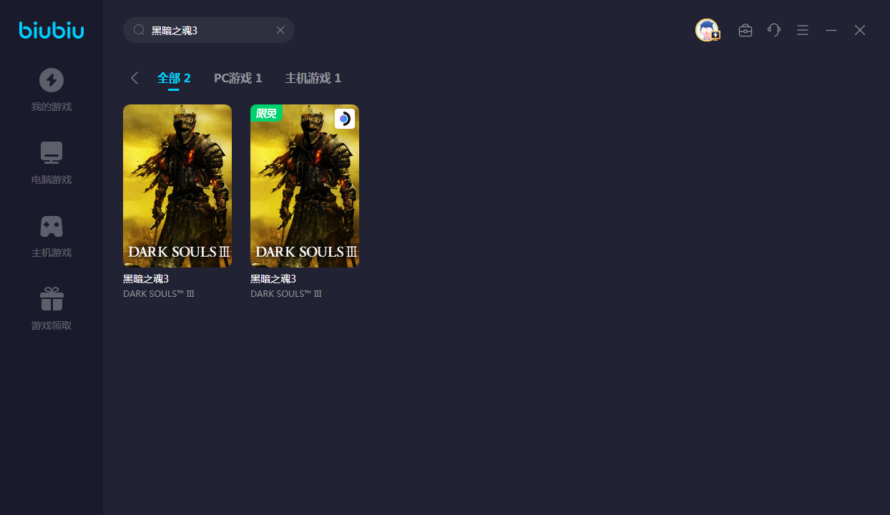Click the search magnifier icon
This screenshot has height=515, width=890.
coord(139,30)
